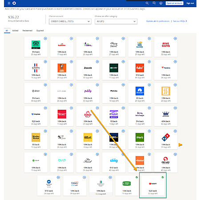This screenshot has height=200, width=200.
Task: Open the Little Caesars orange logo
Action: (62, 68)
